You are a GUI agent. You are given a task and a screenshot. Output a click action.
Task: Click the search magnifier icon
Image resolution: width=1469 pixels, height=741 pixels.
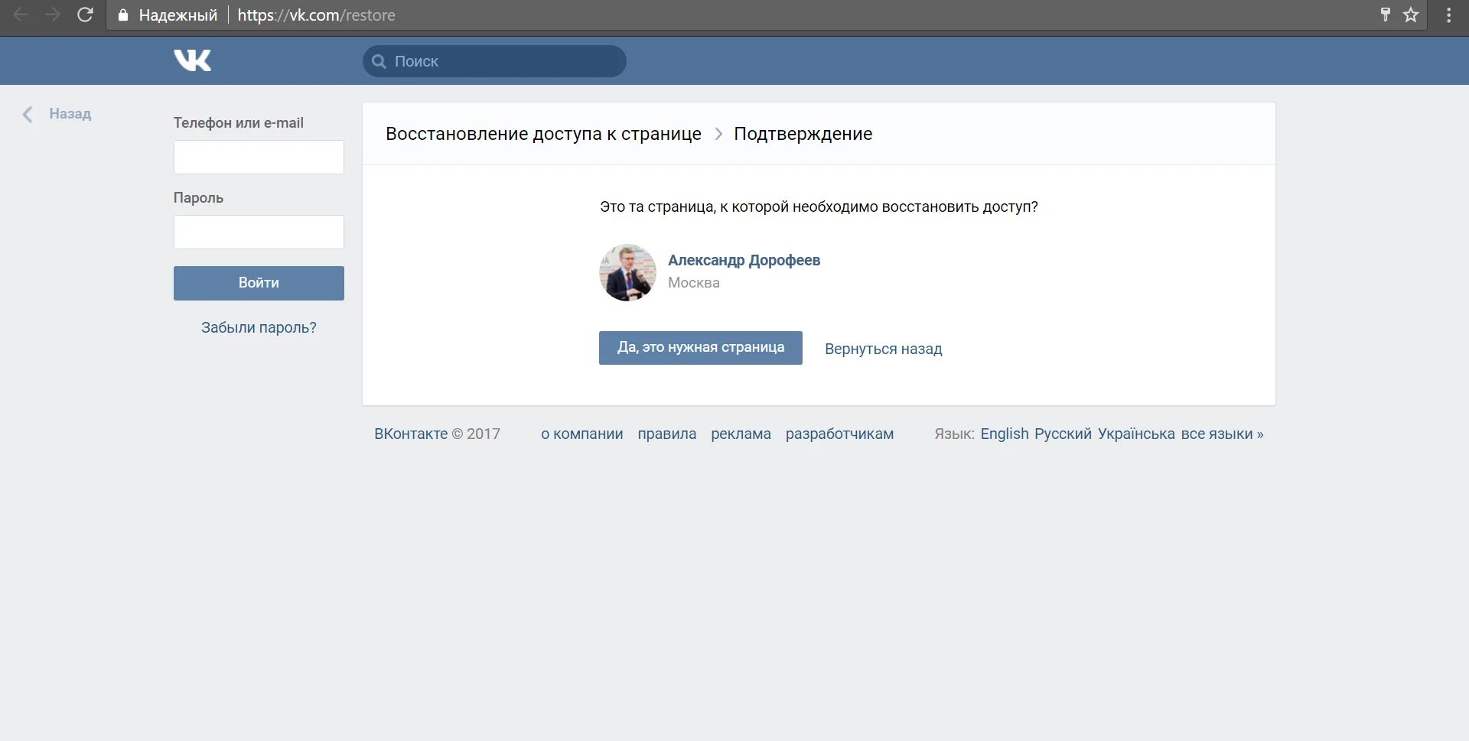(x=379, y=60)
